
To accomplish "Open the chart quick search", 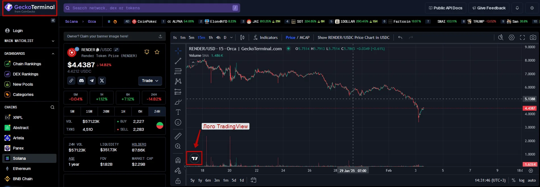I will tap(501, 37).
